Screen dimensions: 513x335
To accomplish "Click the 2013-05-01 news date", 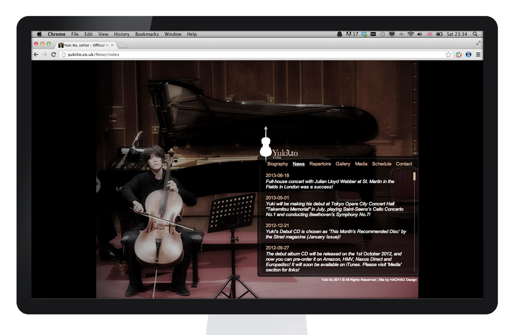I will [277, 198].
